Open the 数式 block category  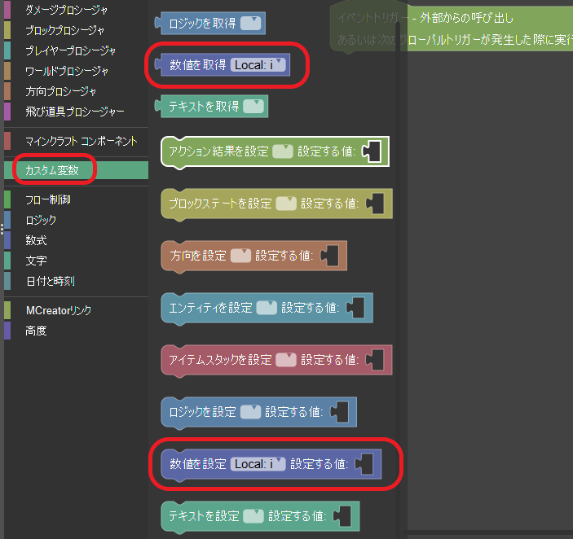point(36,240)
